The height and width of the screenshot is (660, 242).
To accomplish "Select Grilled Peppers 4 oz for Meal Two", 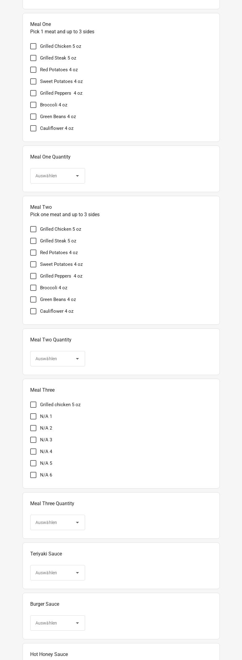I will (x=33, y=276).
